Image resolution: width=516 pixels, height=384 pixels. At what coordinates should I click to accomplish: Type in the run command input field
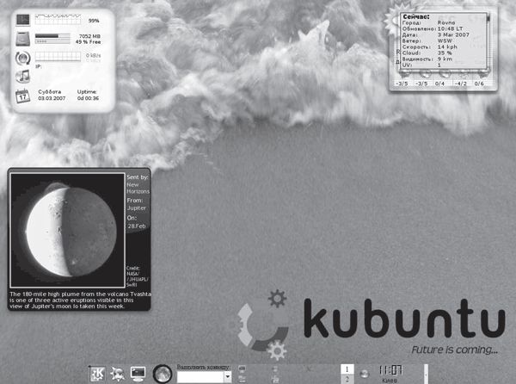200,376
